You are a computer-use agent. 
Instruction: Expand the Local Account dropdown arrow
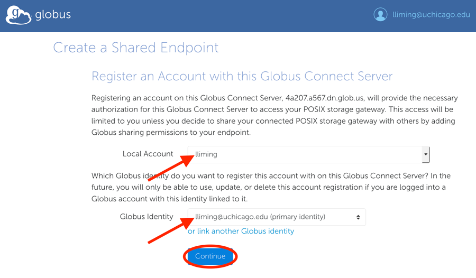tap(426, 154)
